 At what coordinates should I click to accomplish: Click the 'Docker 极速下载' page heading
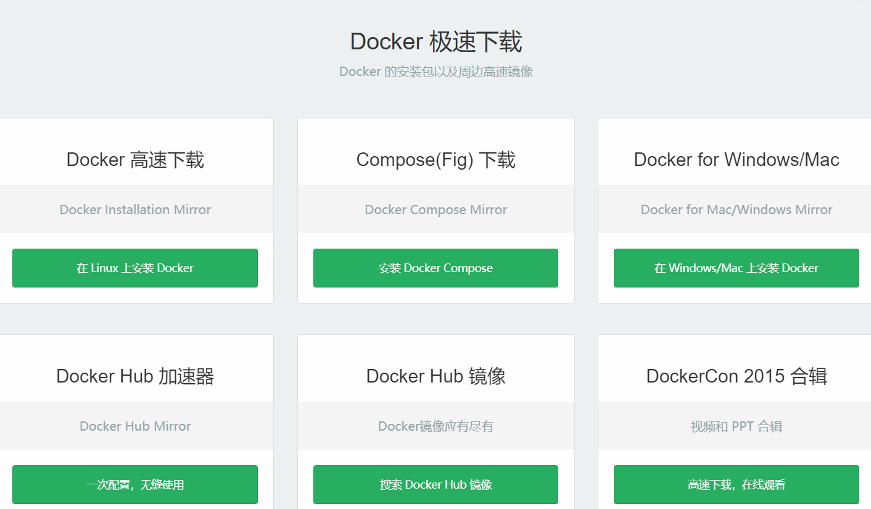click(x=435, y=42)
